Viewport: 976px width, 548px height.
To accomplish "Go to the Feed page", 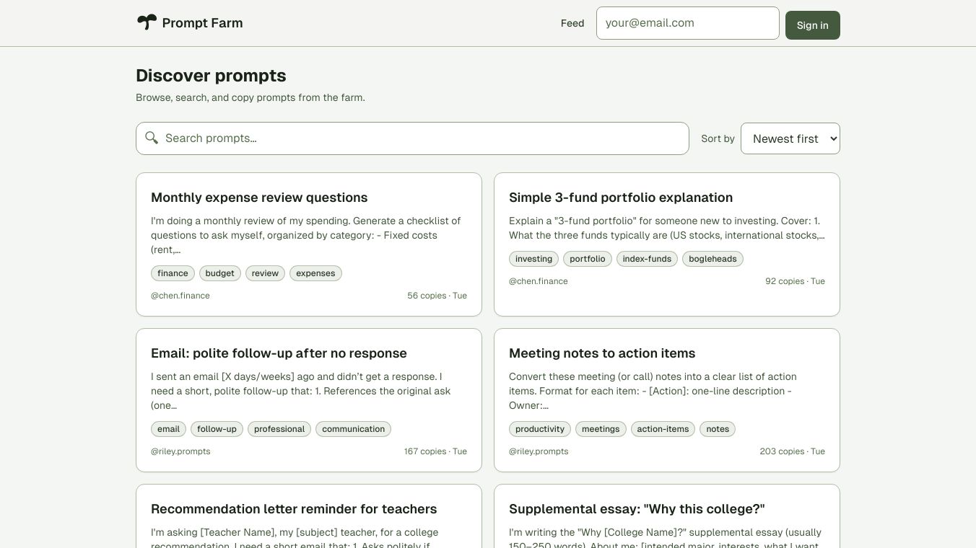I will [x=572, y=23].
